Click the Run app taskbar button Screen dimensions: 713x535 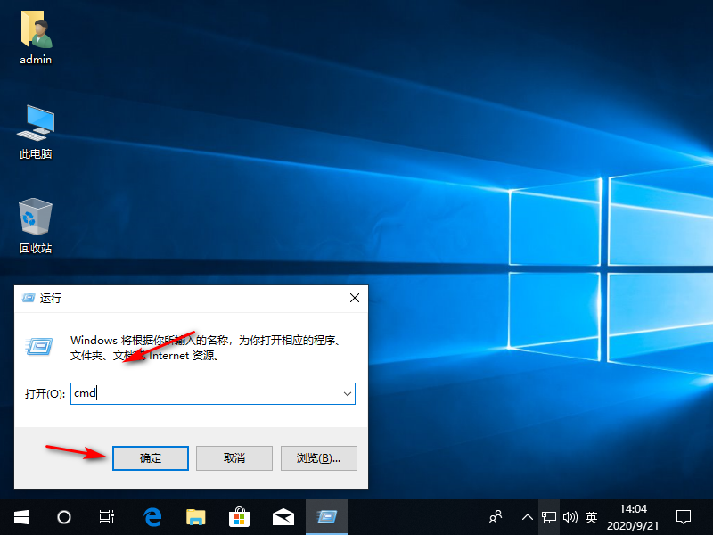click(326, 516)
